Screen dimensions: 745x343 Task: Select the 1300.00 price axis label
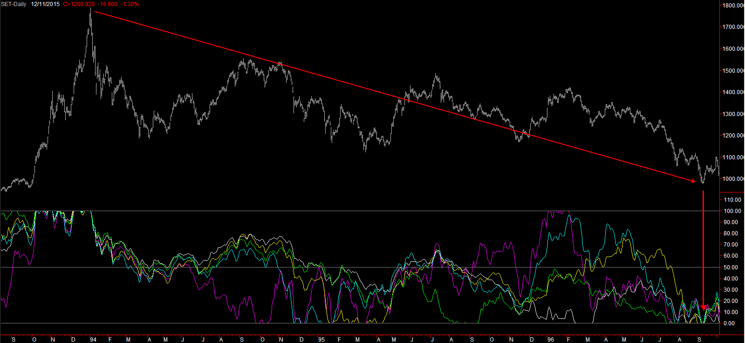[733, 114]
